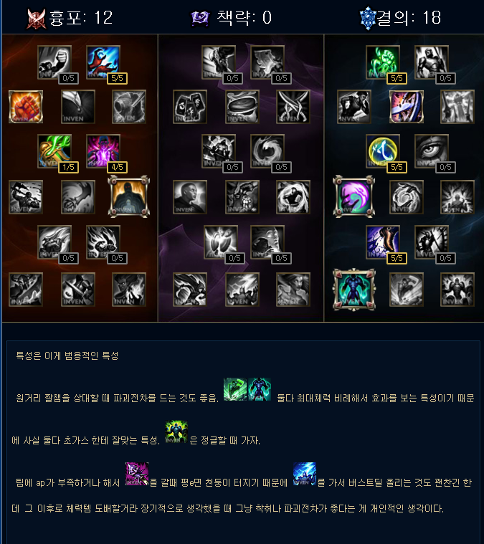Click the framed purple swirl mastery in Resolve
Viewport: 484px width, 544px height.
(x=353, y=196)
